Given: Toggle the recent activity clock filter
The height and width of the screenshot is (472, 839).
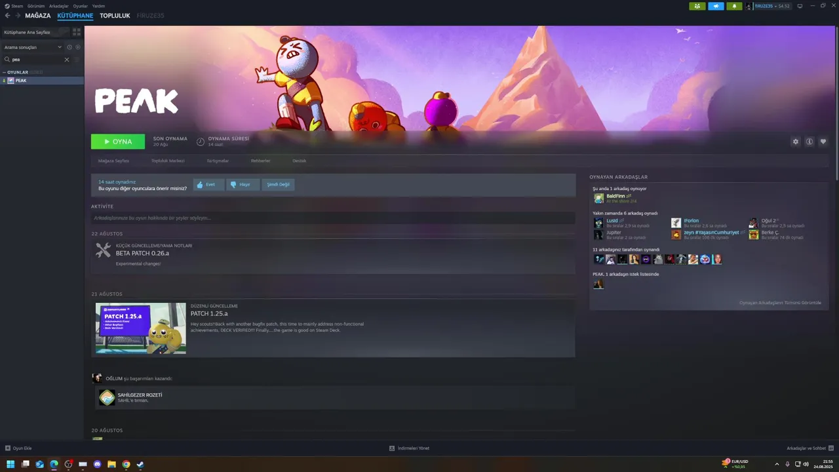Looking at the screenshot, I should pyautogui.click(x=69, y=47).
